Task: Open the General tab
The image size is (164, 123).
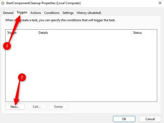Action: [8, 13]
